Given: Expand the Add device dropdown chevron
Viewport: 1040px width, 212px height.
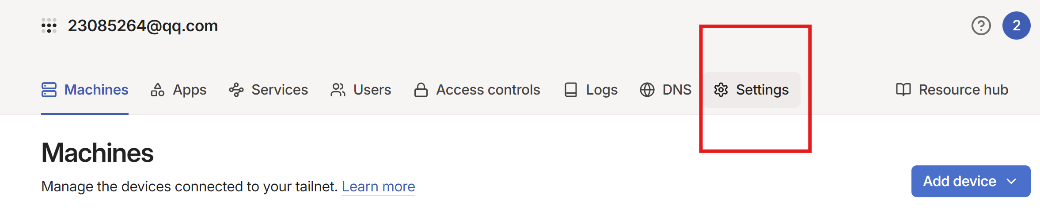Looking at the screenshot, I should (1011, 181).
